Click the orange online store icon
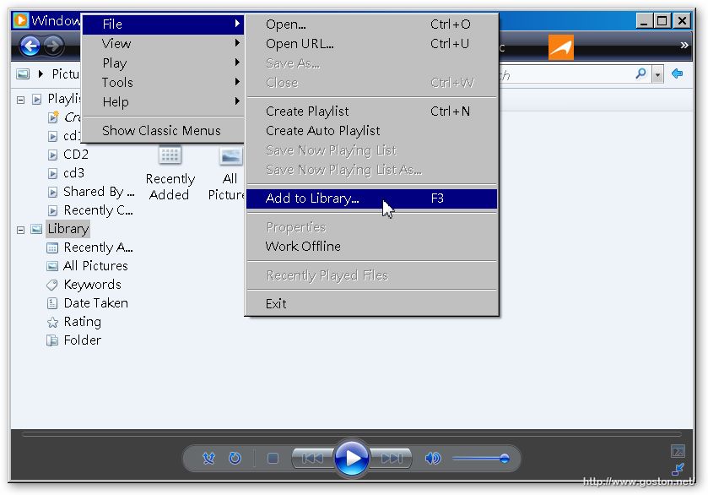708x495 pixels. 561,47
